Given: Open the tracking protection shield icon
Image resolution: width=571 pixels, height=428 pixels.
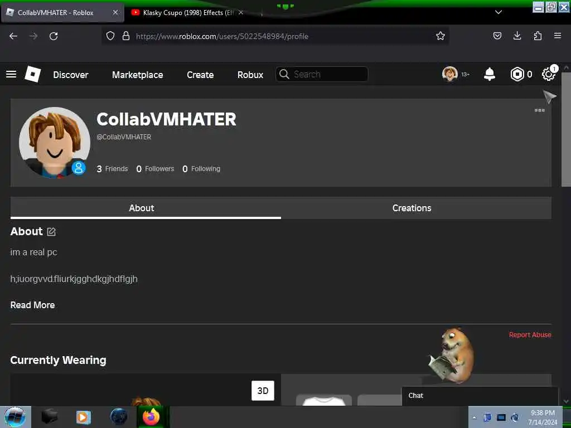Looking at the screenshot, I should (x=110, y=36).
